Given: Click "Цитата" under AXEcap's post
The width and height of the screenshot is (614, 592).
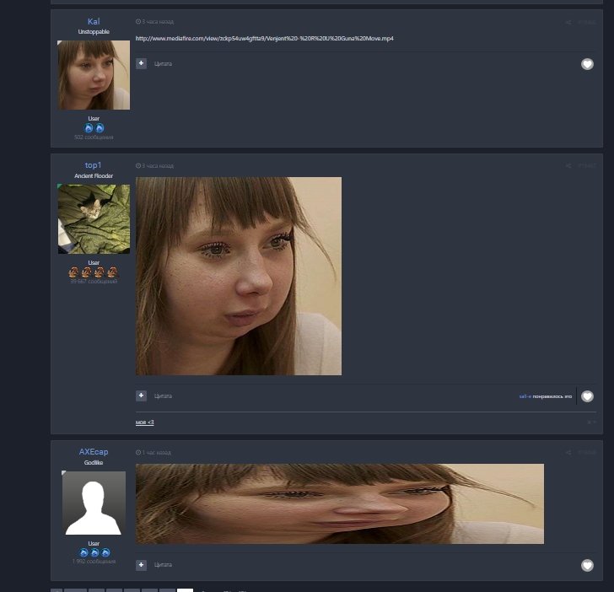Looking at the screenshot, I should 163,565.
